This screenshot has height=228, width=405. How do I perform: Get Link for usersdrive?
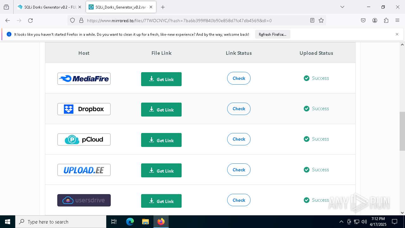click(161, 201)
